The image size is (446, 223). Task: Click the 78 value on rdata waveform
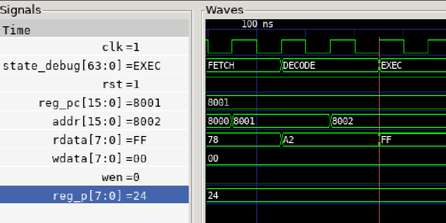pyautogui.click(x=213, y=140)
